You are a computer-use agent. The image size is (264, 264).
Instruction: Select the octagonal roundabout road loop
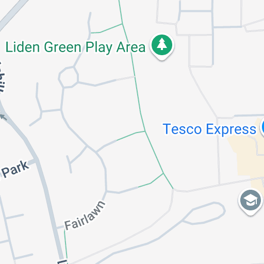click(69, 77)
